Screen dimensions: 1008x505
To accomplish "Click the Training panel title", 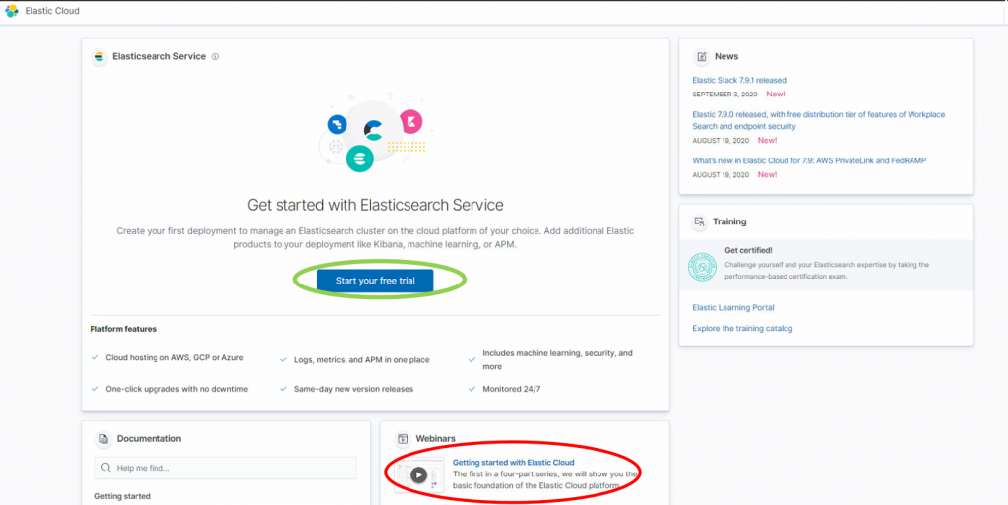I will pyautogui.click(x=729, y=221).
